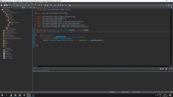Viewport: 173px width, 97px height.
Task: Open the Help menu
Action: tap(46, 3)
